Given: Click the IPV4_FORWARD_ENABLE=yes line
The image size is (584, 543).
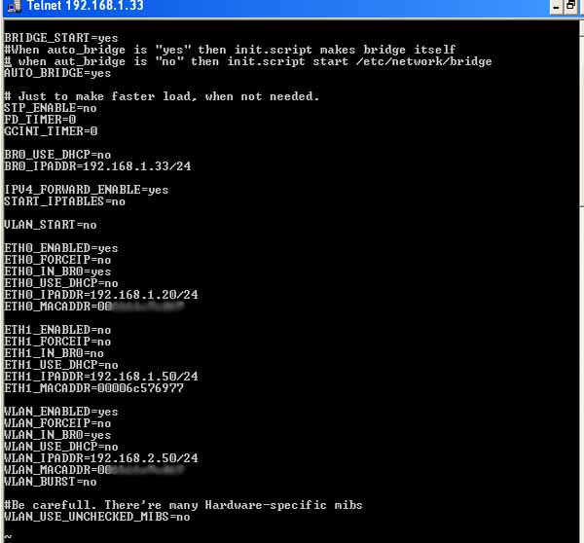Looking at the screenshot, I should (x=86, y=190).
